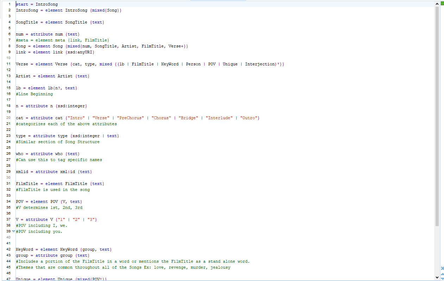Collapse the fold triangle at line 39
Viewport: 444px width, 281px height.
13,231
